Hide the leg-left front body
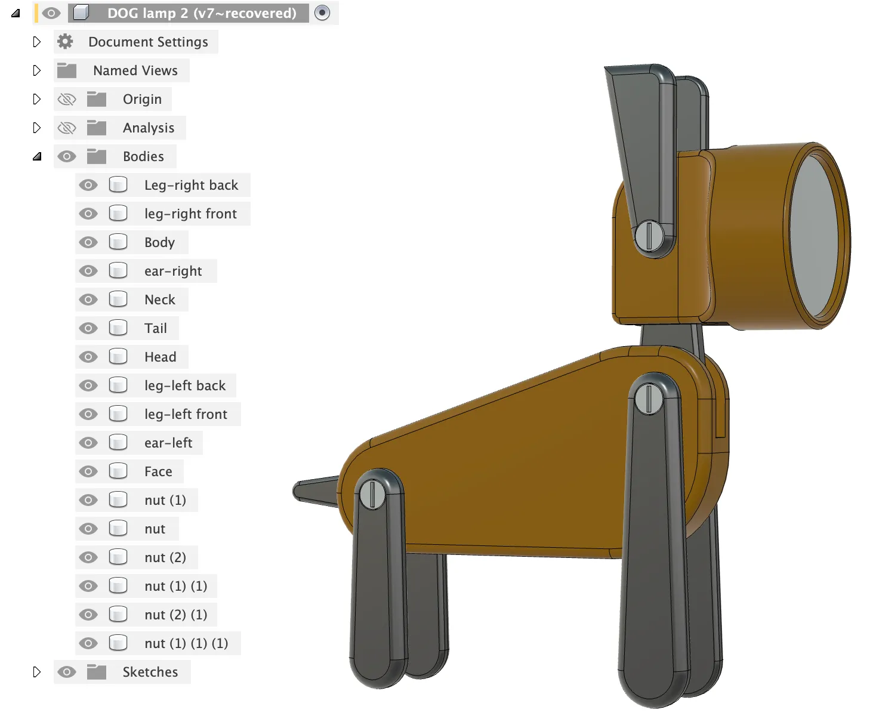 click(88, 414)
